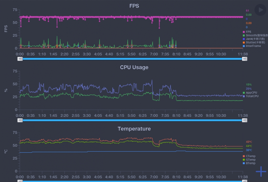Click the 44℃ GTemp value readout
The width and height of the screenshot is (268, 182).
point(249,146)
